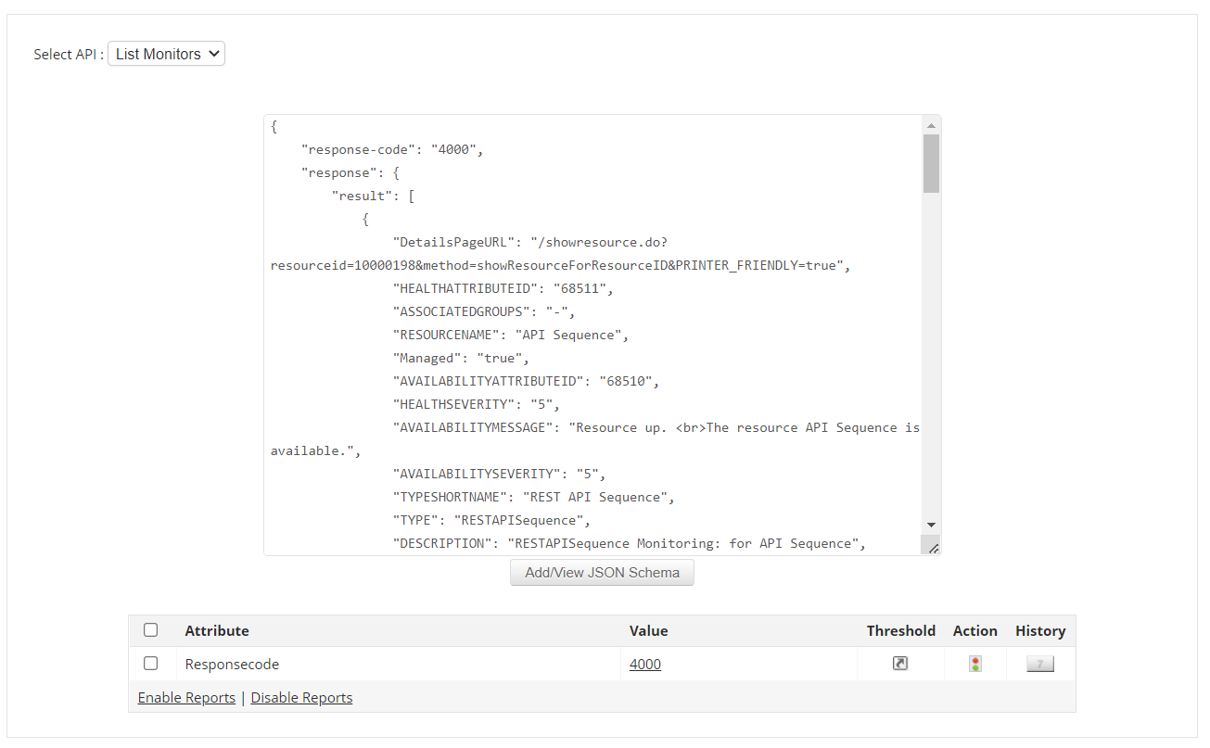Select a different API from the dropdown
The height and width of the screenshot is (748, 1210).
166,53
